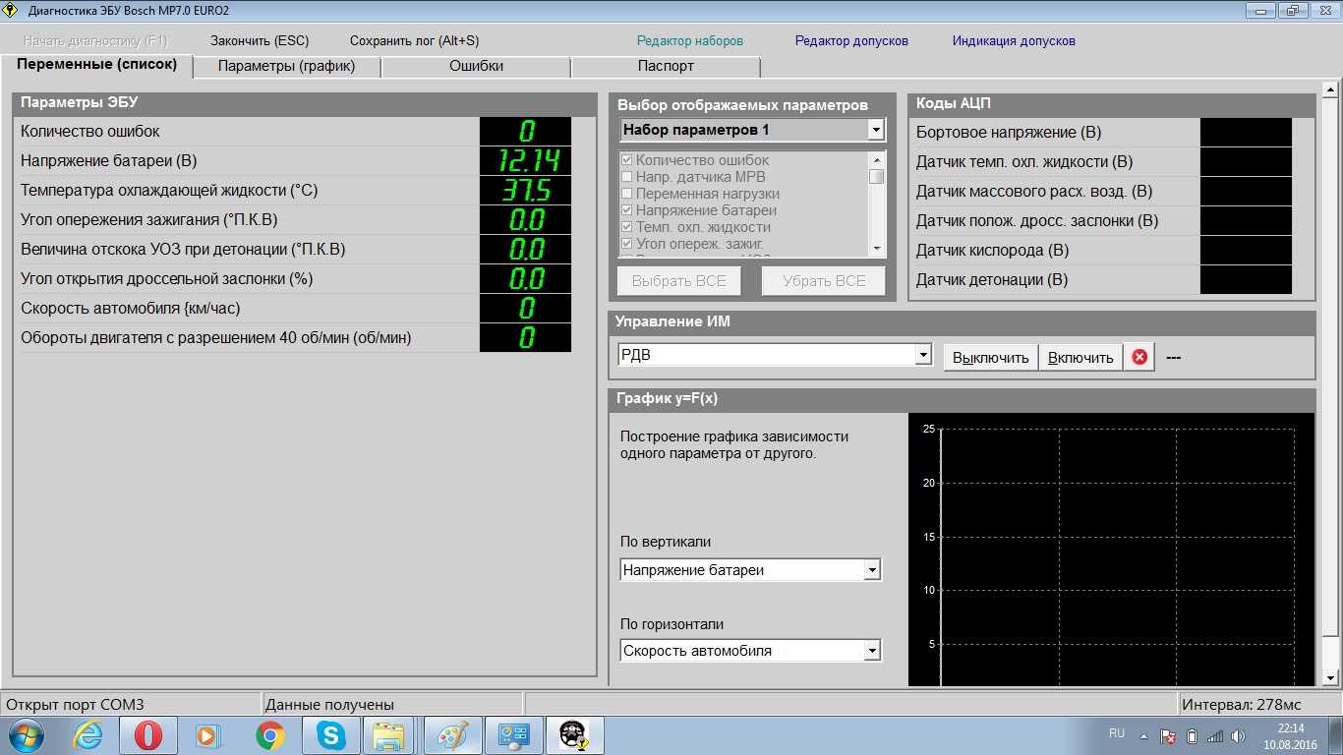Image resolution: width=1343 pixels, height=755 pixels.
Task: Click the Убрать ВСЕ button
Action: 824,281
